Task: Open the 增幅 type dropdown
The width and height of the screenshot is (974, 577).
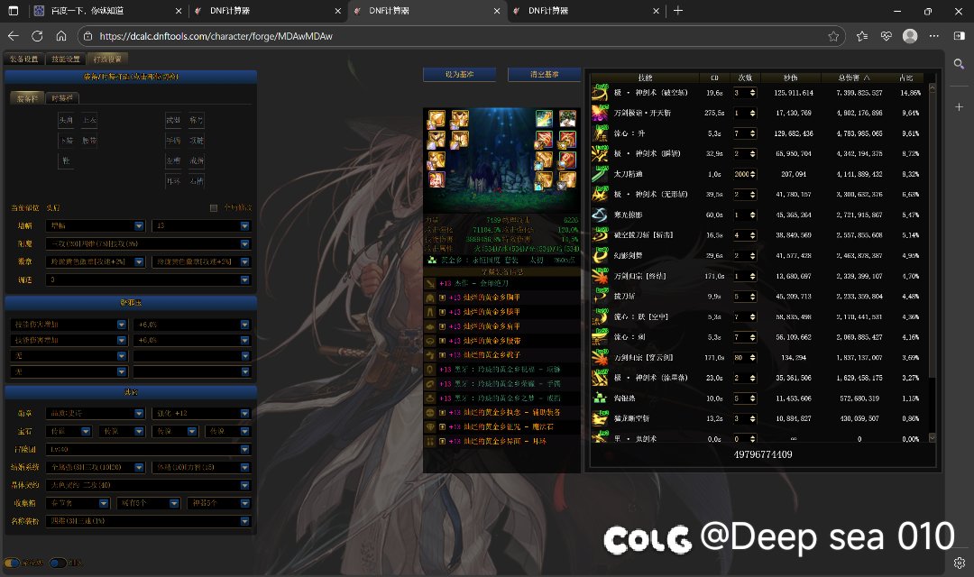Action: pyautogui.click(x=96, y=226)
